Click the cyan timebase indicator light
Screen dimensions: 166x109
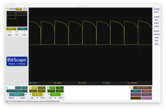click(x=7, y=88)
